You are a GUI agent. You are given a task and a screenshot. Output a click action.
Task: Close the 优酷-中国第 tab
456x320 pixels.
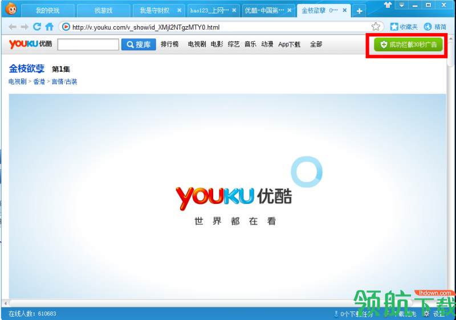pyautogui.click(x=290, y=10)
